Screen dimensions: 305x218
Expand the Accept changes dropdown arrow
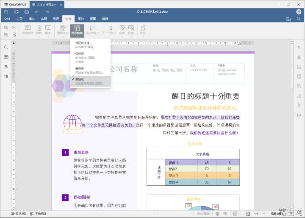point(122,36)
